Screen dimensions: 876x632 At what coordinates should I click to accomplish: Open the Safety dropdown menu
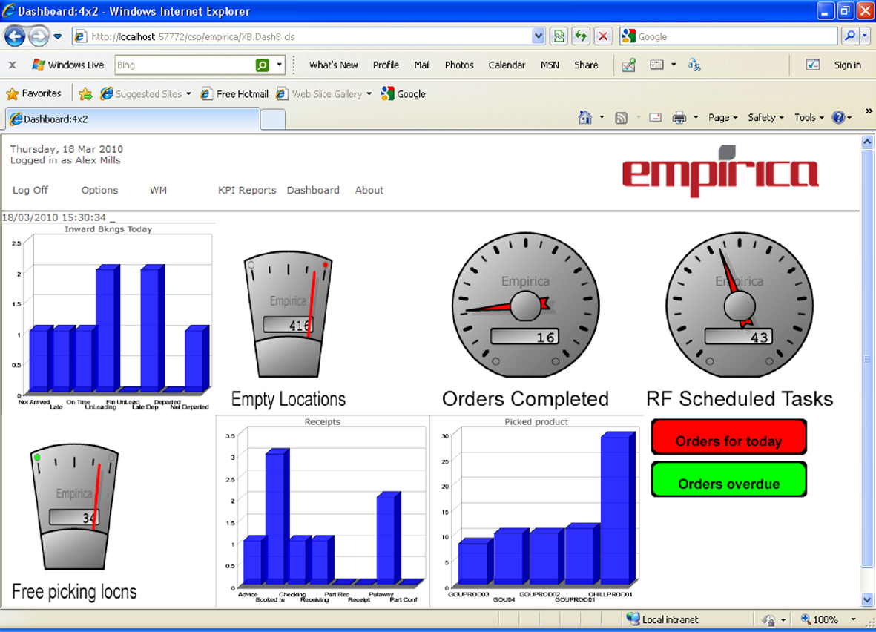point(765,117)
